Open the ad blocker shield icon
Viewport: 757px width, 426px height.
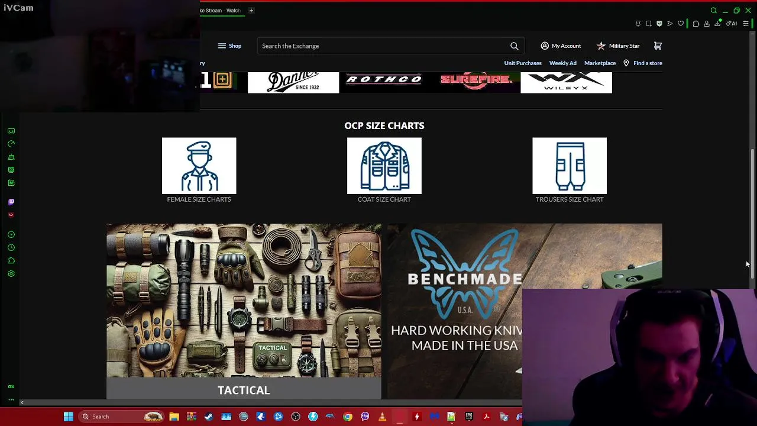(x=659, y=24)
